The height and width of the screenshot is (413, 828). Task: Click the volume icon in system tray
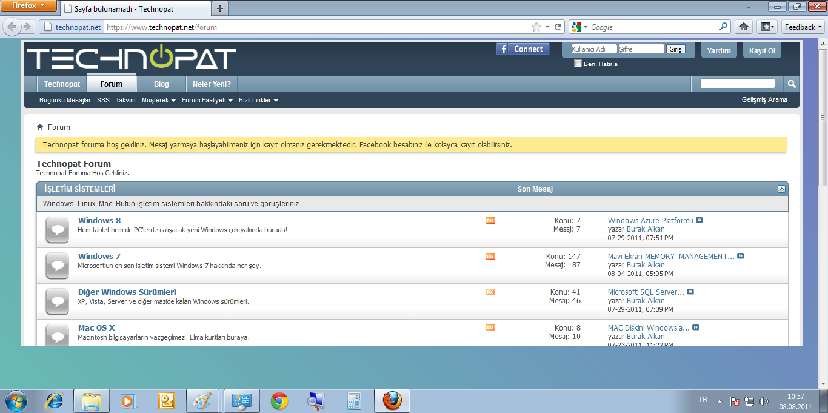[764, 401]
